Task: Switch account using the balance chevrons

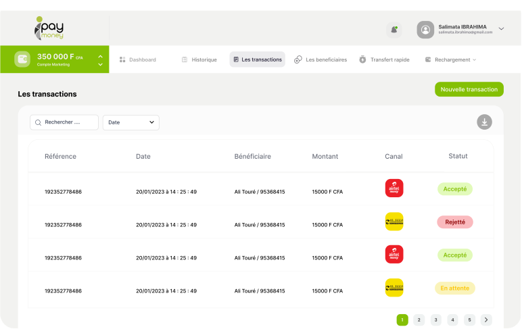Action: [x=100, y=60]
